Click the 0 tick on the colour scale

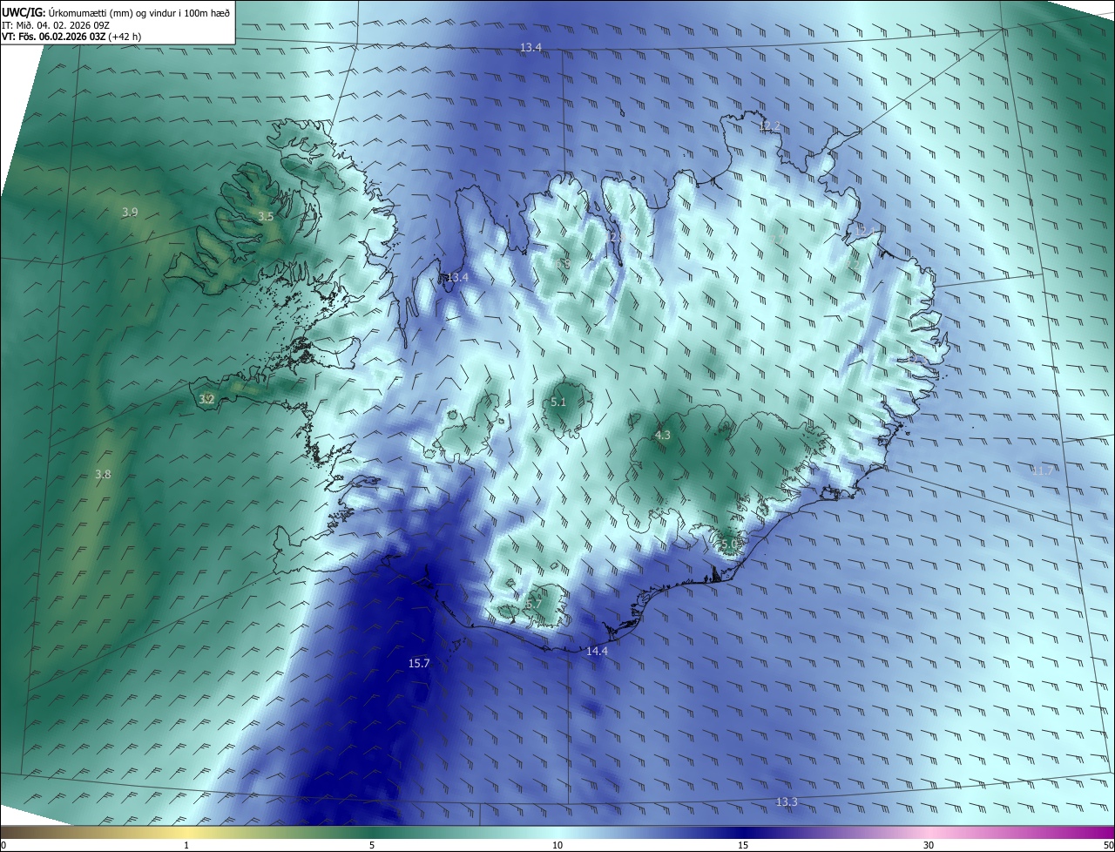3,846
